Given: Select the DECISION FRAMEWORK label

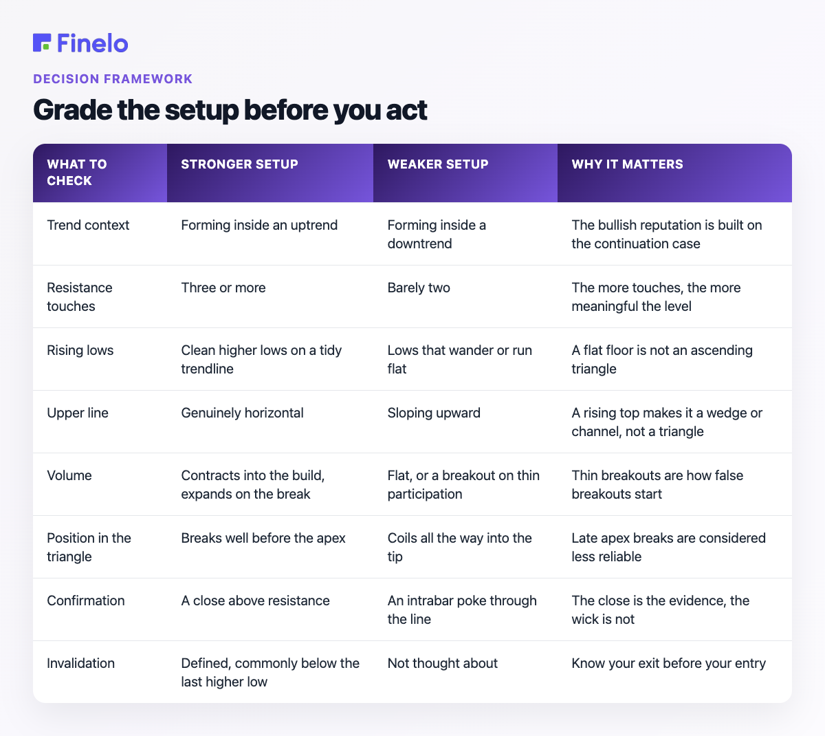Looking at the screenshot, I should [x=113, y=79].
